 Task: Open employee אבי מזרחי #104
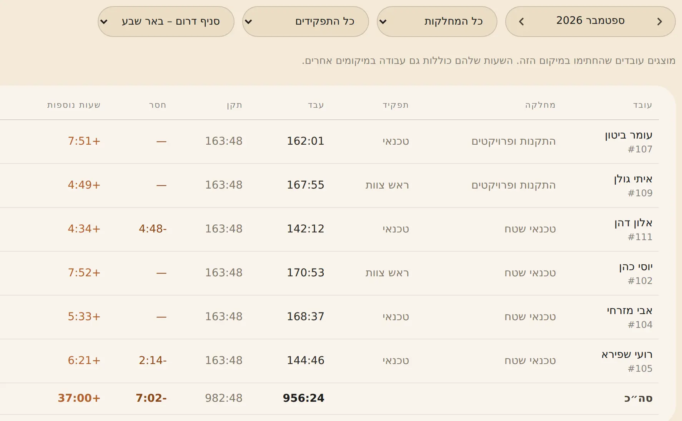pos(630,317)
